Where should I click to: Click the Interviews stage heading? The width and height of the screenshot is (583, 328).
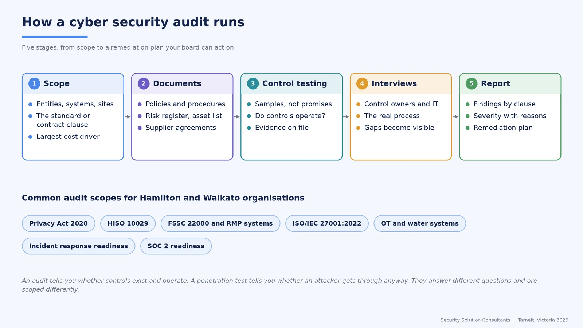click(x=394, y=83)
